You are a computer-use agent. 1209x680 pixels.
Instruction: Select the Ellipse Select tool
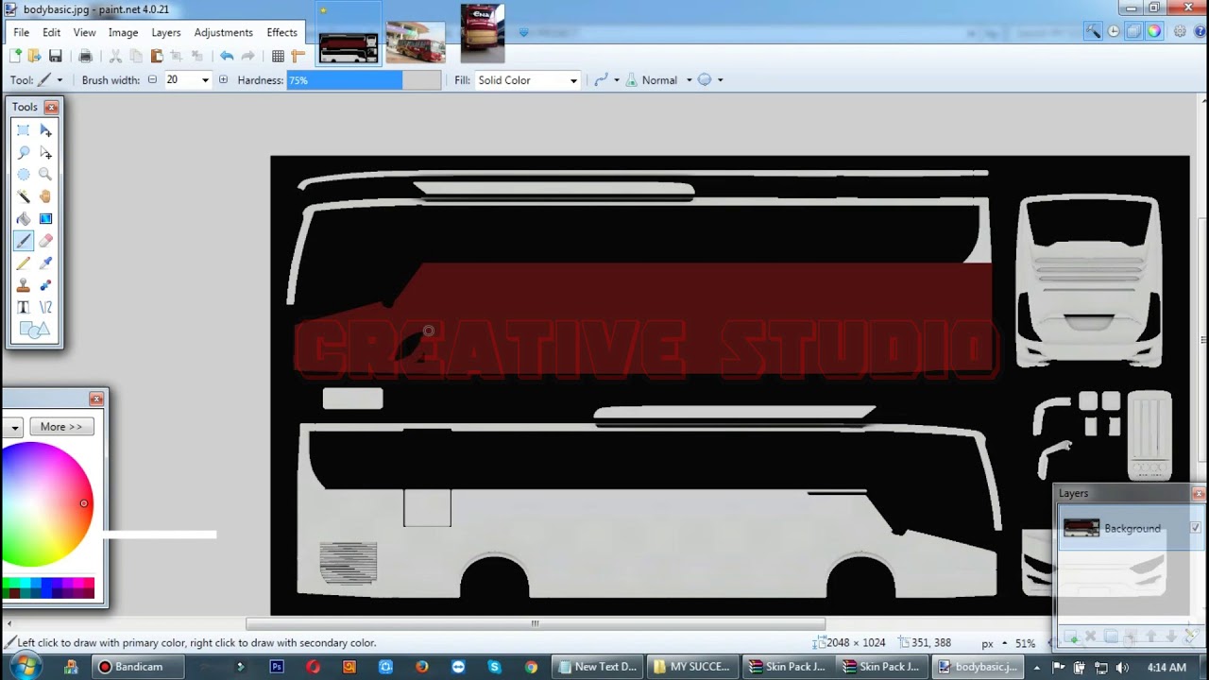coord(24,174)
